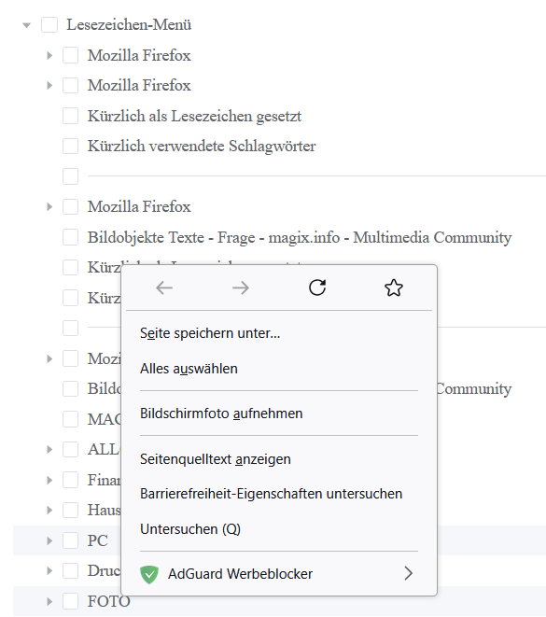546x617 pixels.
Task: Click the PC folder label
Action: (x=98, y=541)
